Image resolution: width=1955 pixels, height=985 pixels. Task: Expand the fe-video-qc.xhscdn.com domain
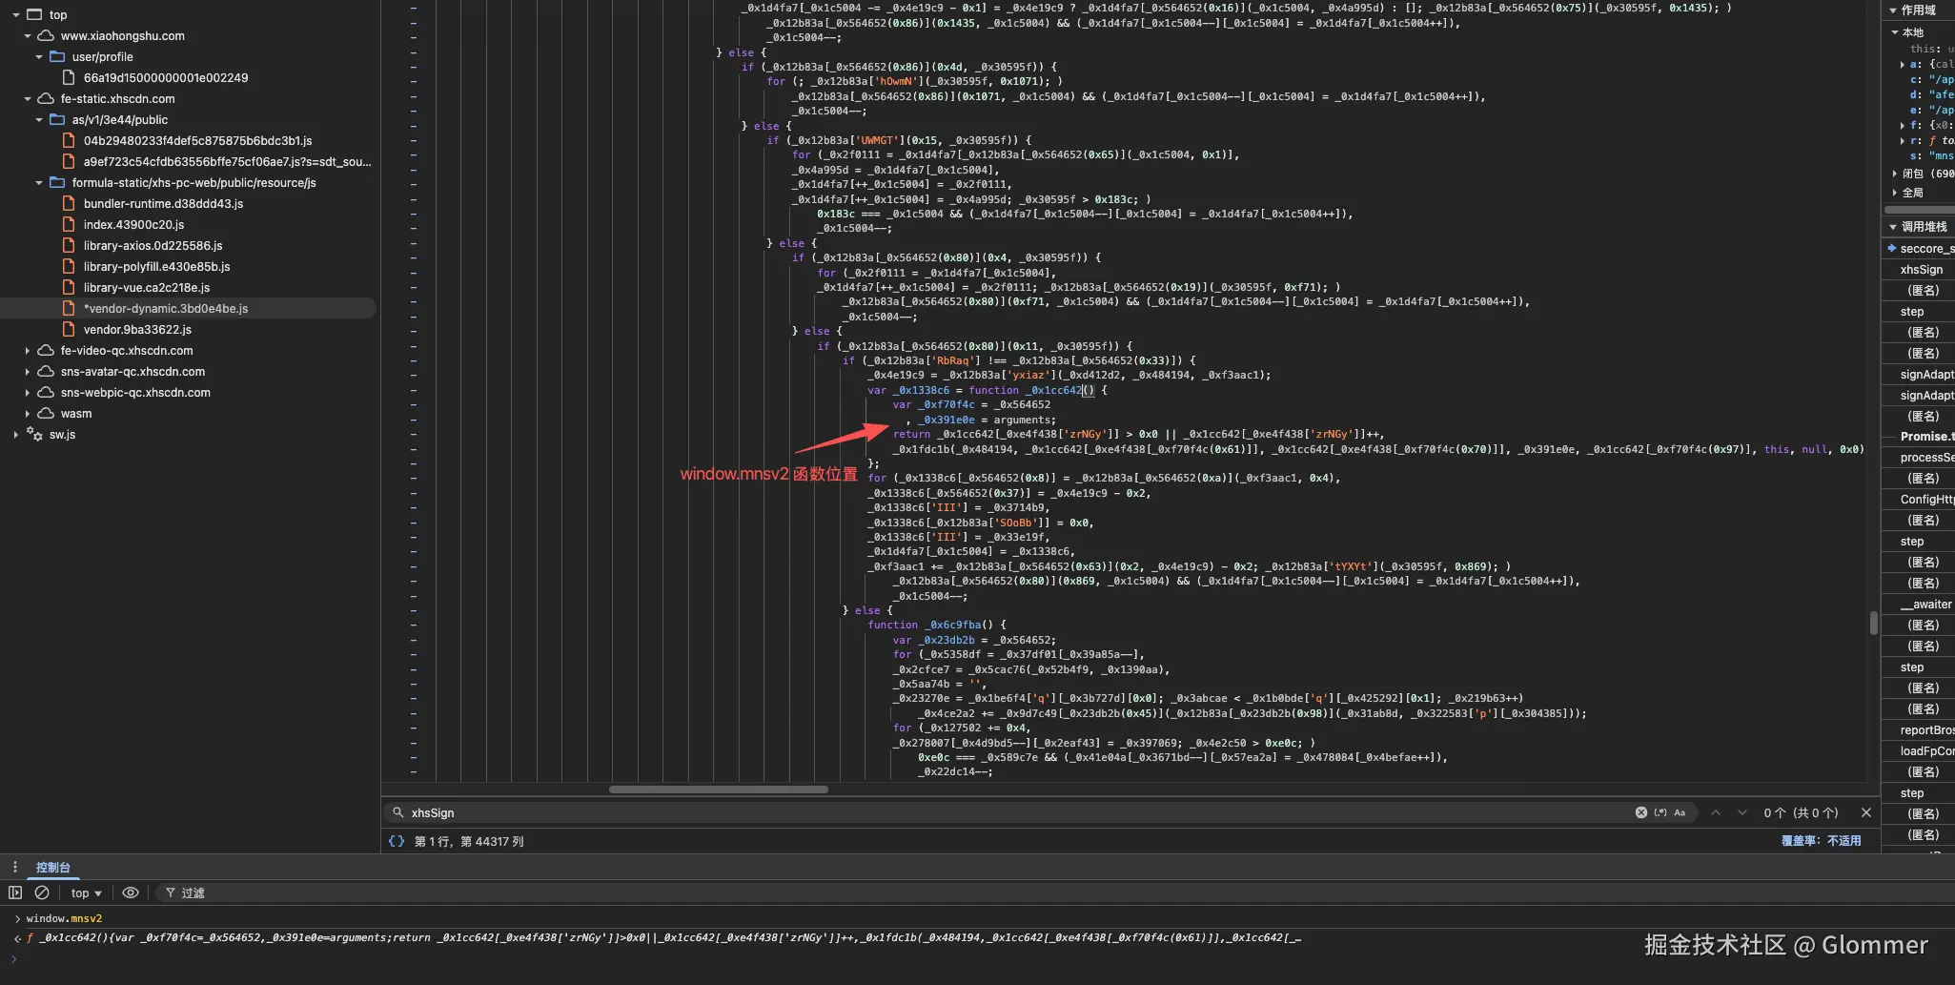[x=28, y=351]
